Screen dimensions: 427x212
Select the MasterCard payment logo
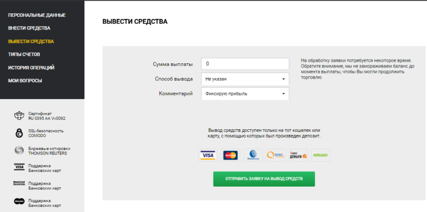click(x=230, y=155)
